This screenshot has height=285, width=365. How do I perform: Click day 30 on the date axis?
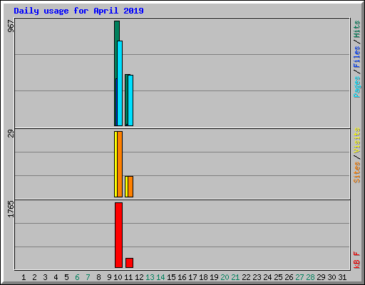point(331,277)
